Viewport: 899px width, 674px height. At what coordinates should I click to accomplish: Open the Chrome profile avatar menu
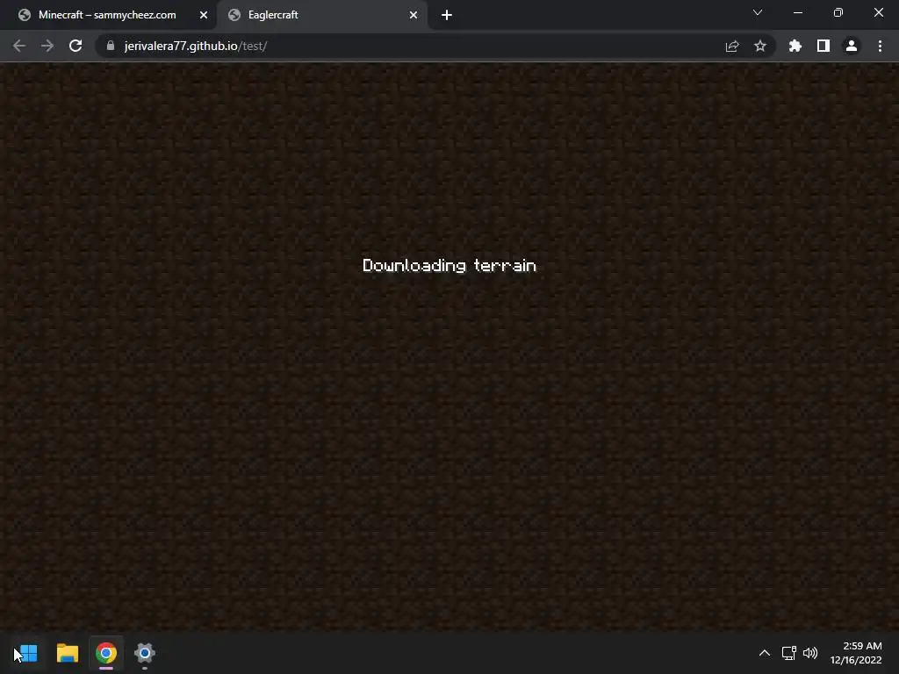pyautogui.click(x=852, y=46)
